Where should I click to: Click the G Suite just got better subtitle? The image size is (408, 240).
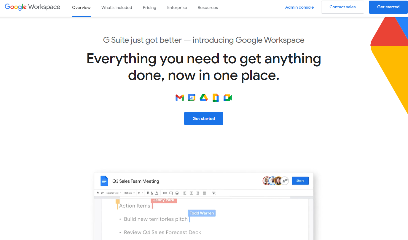pyautogui.click(x=204, y=40)
